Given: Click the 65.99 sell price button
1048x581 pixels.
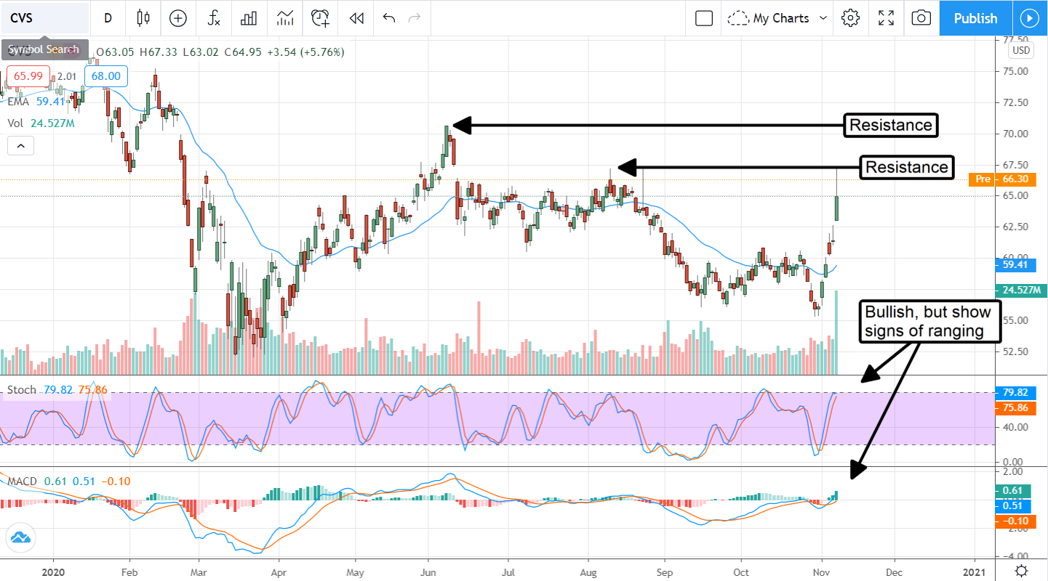Looking at the screenshot, I should coord(29,76).
